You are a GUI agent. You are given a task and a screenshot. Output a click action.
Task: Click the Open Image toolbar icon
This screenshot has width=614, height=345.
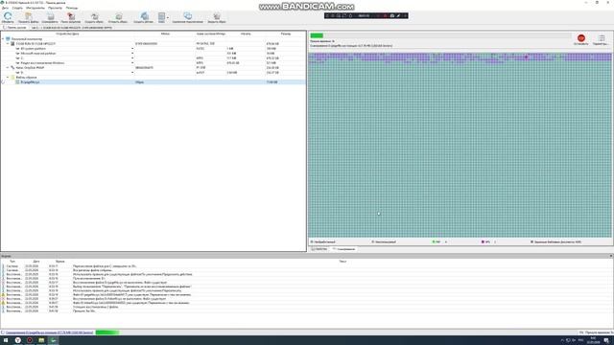[118, 17]
